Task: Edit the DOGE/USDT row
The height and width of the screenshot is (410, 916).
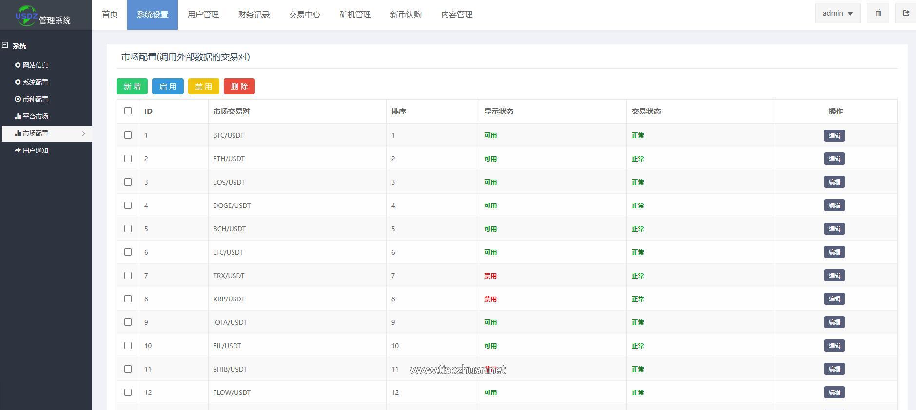Action: (x=834, y=205)
